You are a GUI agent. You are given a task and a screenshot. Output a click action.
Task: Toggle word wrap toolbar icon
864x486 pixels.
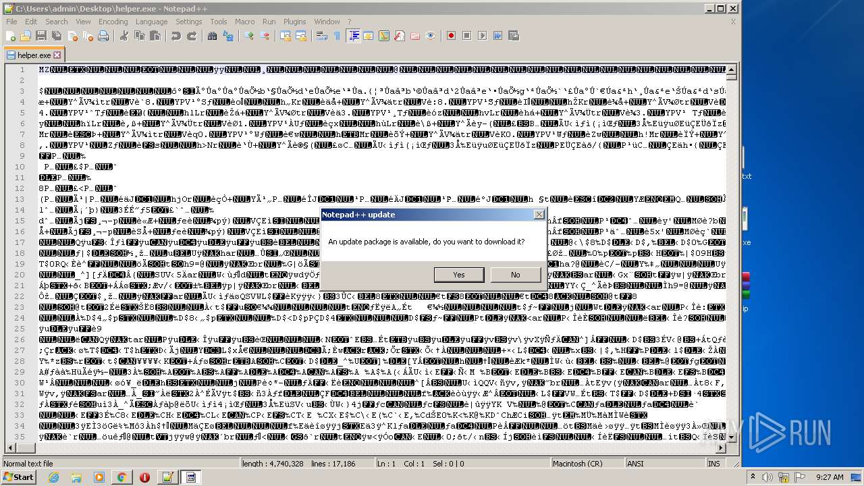(x=322, y=36)
